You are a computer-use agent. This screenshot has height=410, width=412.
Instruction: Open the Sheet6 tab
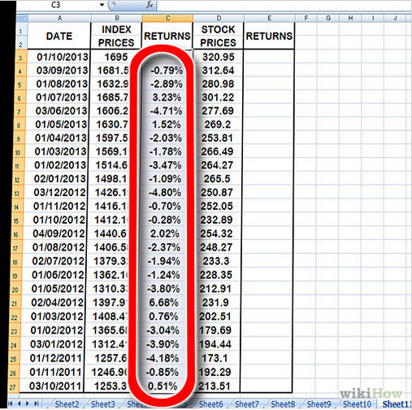(x=211, y=404)
